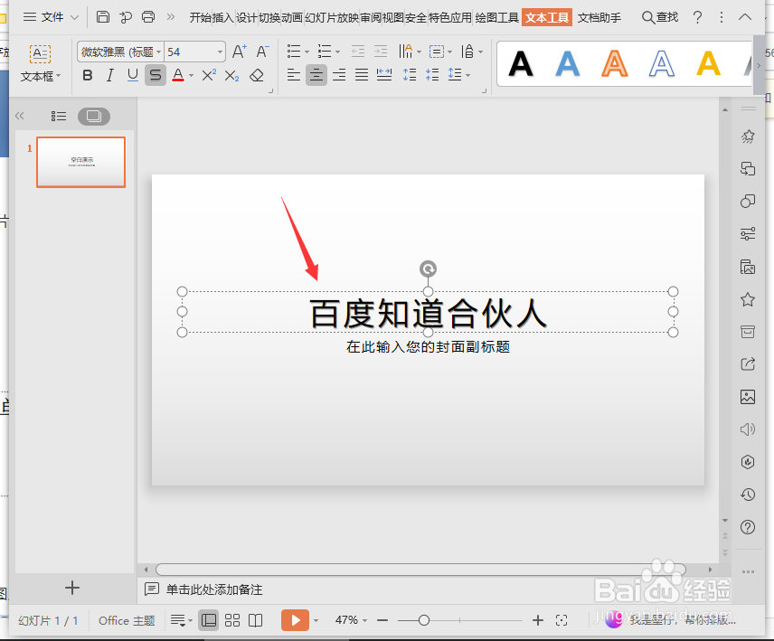This screenshot has height=641, width=774.
Task: Switch to normal view icon
Action: point(208,620)
